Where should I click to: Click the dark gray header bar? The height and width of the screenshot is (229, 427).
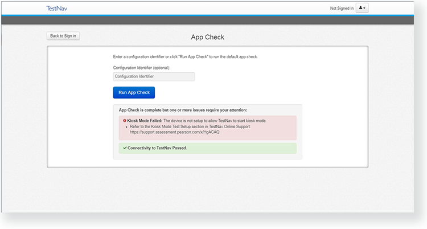213,21
